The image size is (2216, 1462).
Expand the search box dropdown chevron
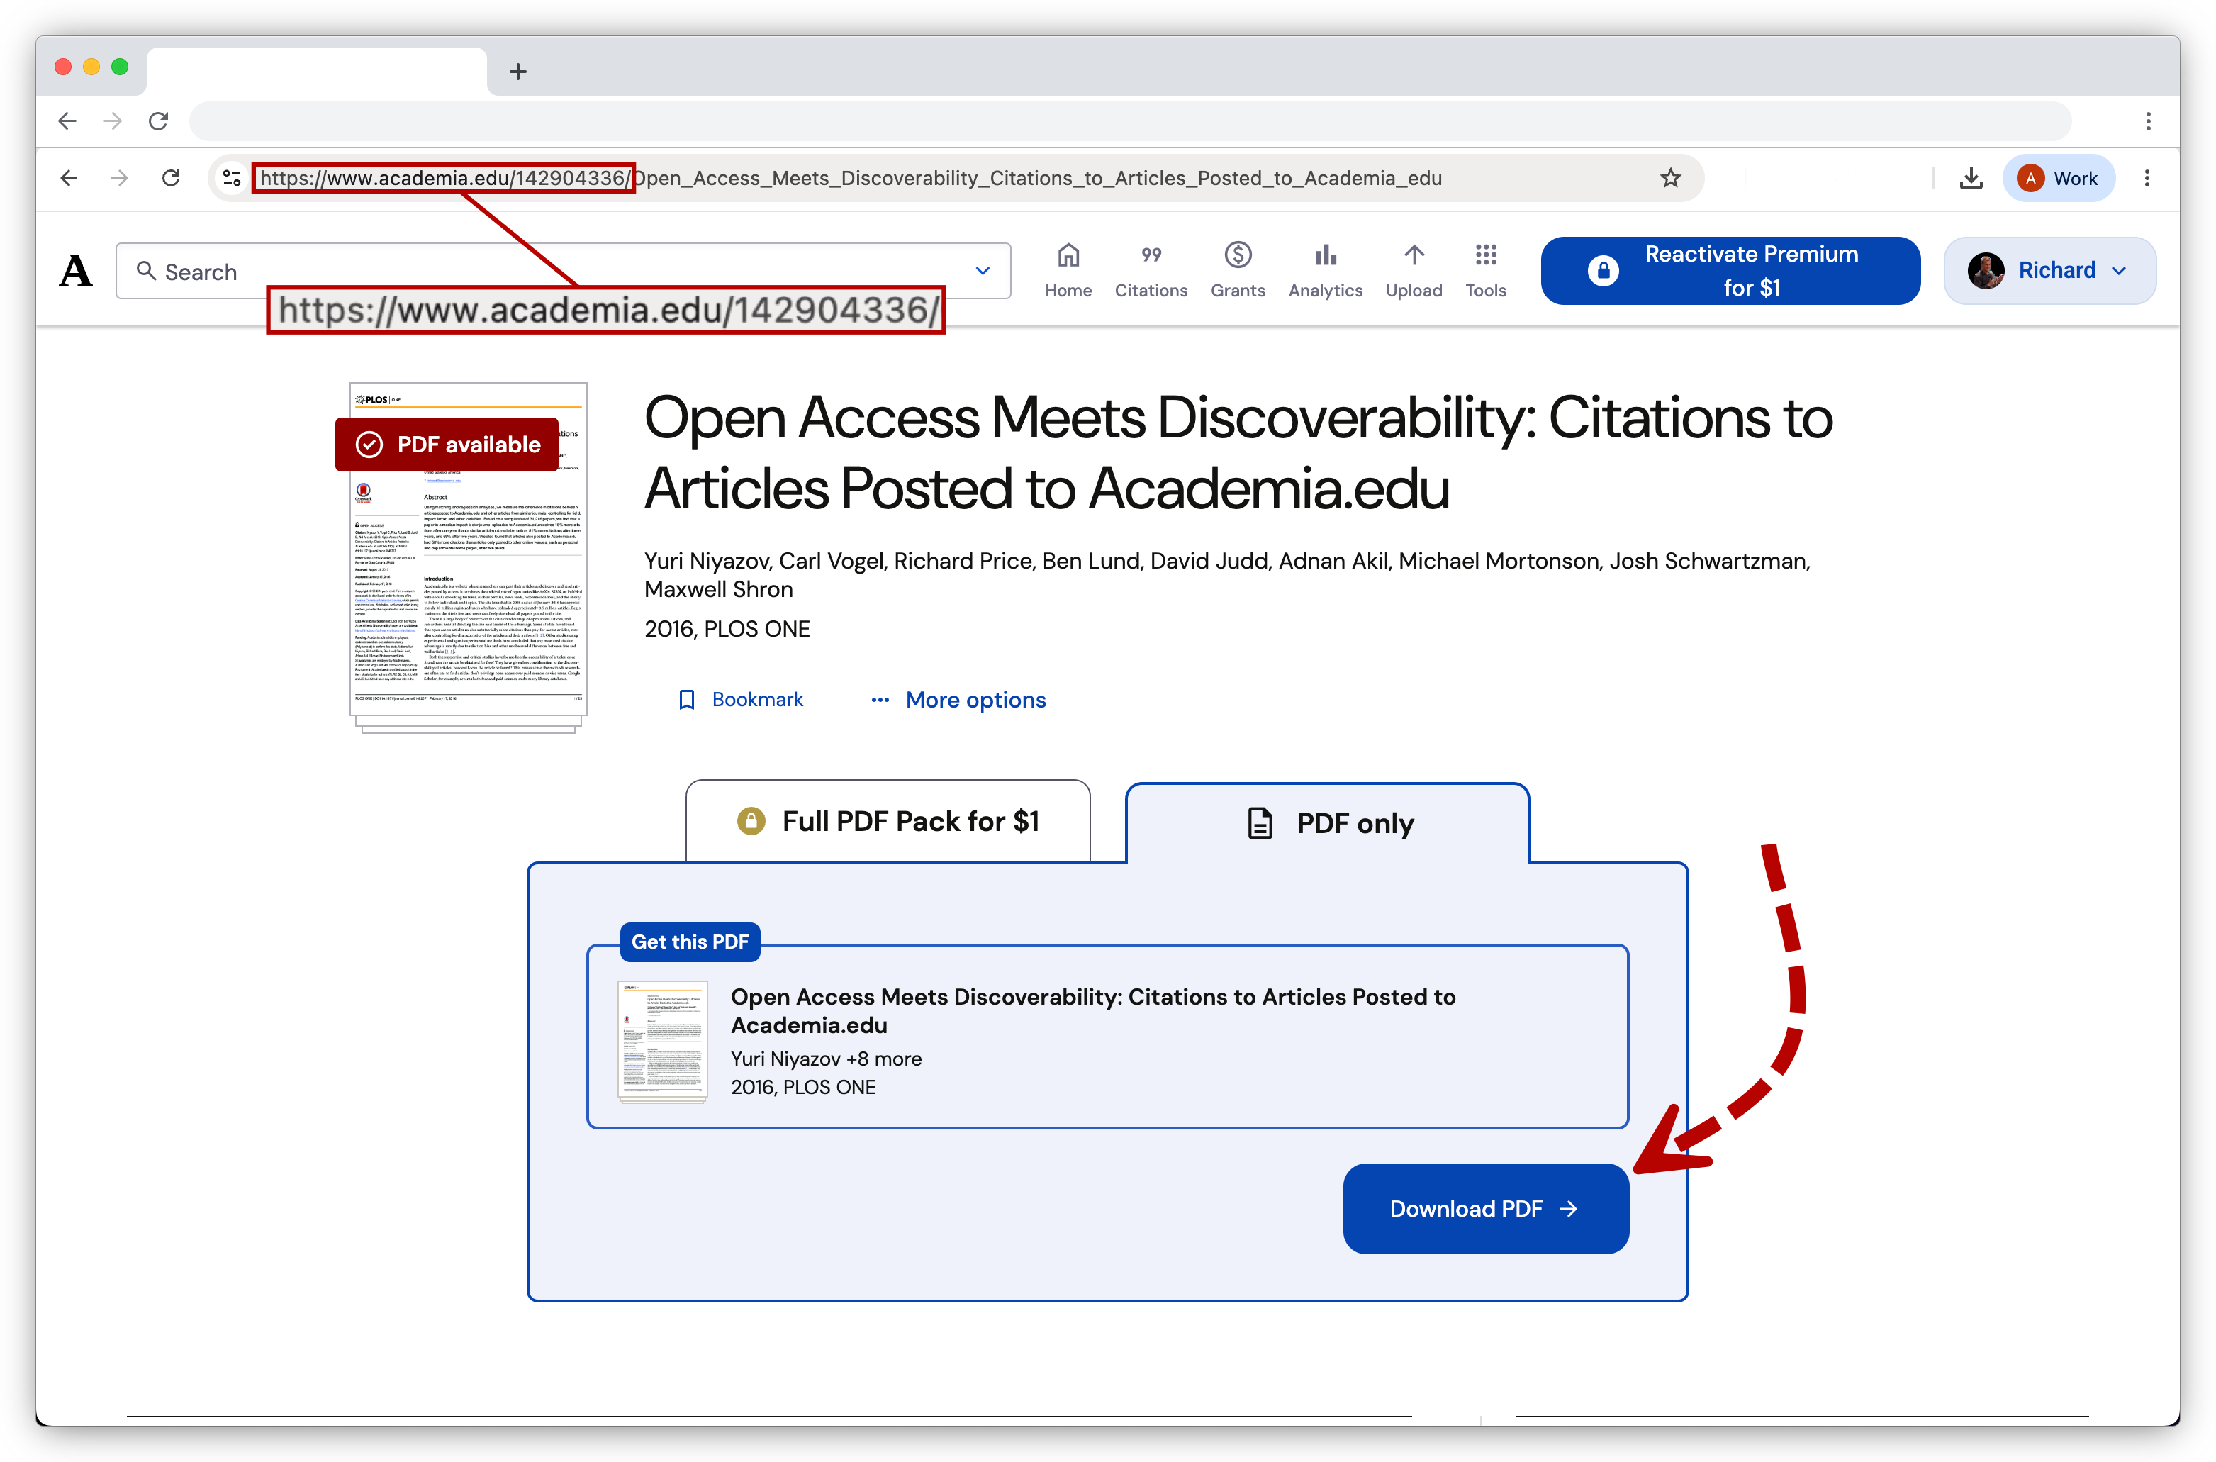point(982,272)
